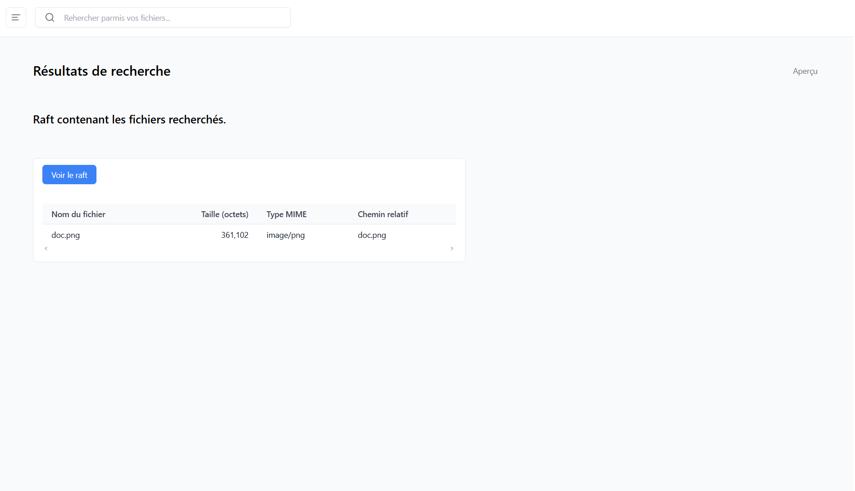
Task: Click the 361,102 file size cell
Action: [234, 235]
